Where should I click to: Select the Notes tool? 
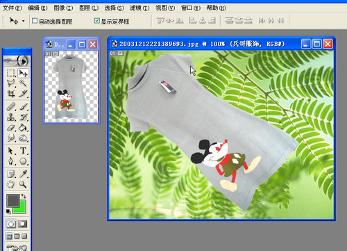10,174
